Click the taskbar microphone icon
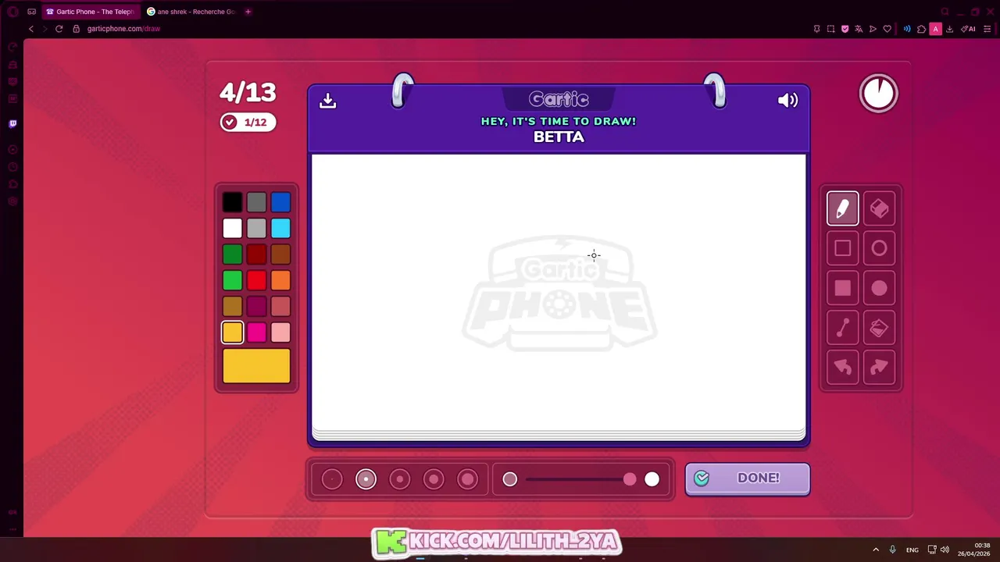 pos(892,550)
